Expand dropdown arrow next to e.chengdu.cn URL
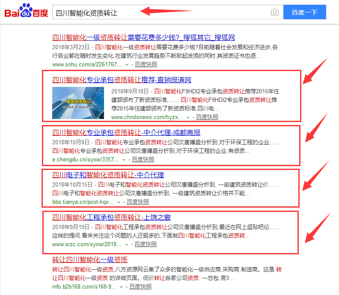Viewport: 339px width, 295px height. point(124,160)
